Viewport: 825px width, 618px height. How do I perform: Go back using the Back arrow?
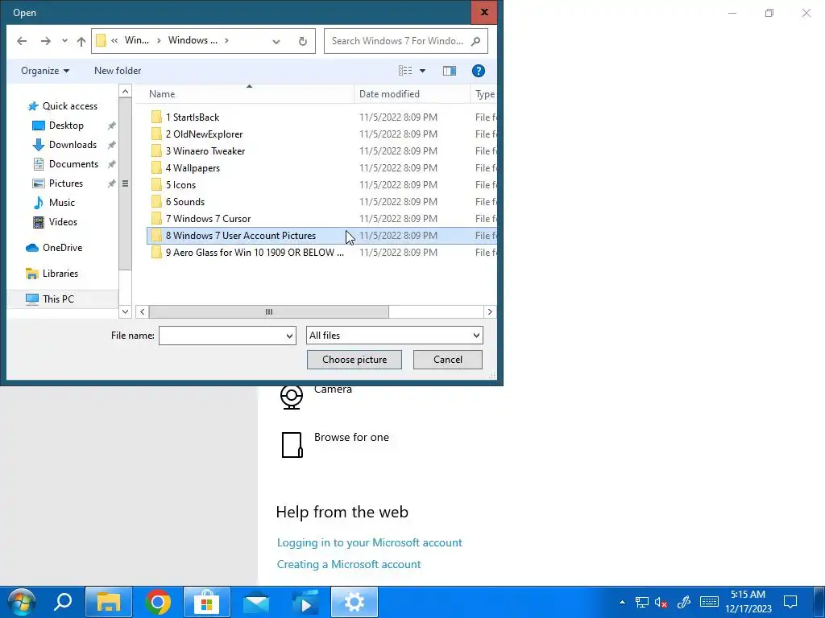pyautogui.click(x=22, y=41)
